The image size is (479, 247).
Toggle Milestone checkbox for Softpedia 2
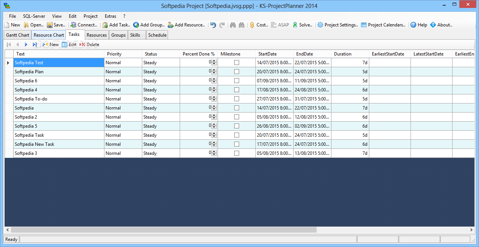pos(236,117)
